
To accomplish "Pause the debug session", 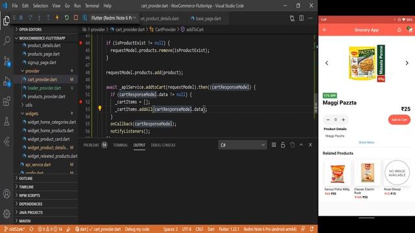I will 21,18.
